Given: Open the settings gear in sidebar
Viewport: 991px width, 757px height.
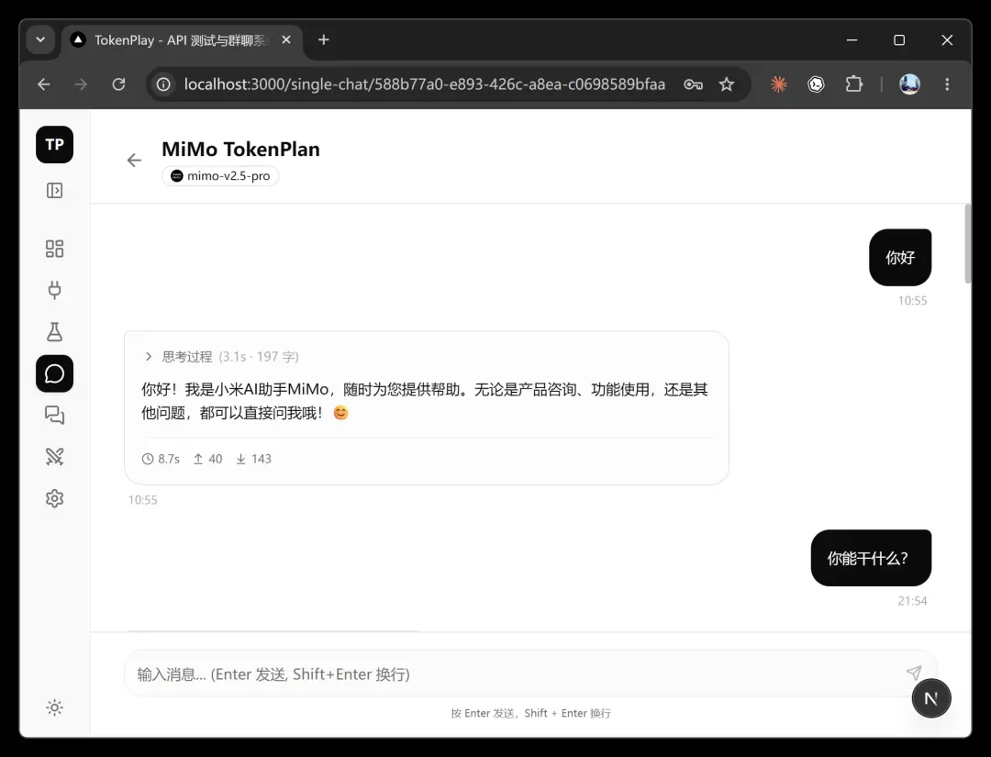Looking at the screenshot, I should [x=54, y=498].
